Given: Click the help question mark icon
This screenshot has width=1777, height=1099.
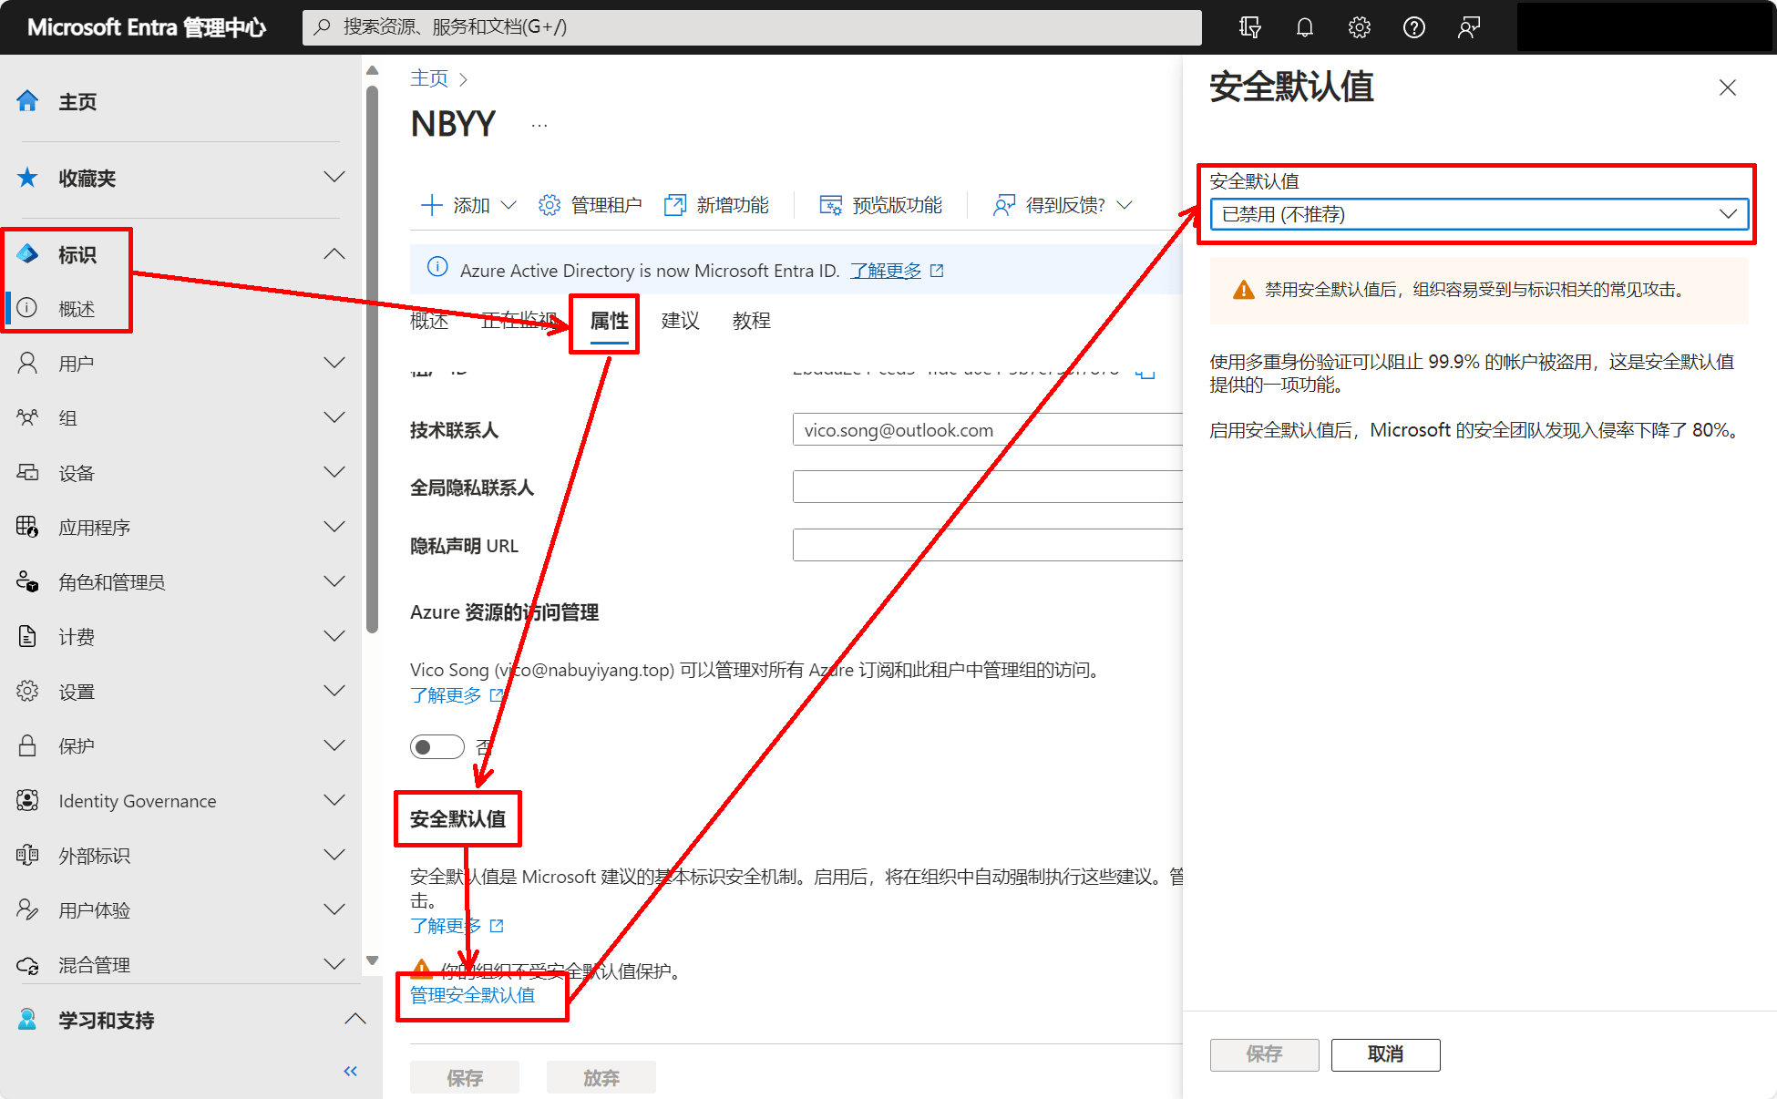Looking at the screenshot, I should pos(1413,27).
